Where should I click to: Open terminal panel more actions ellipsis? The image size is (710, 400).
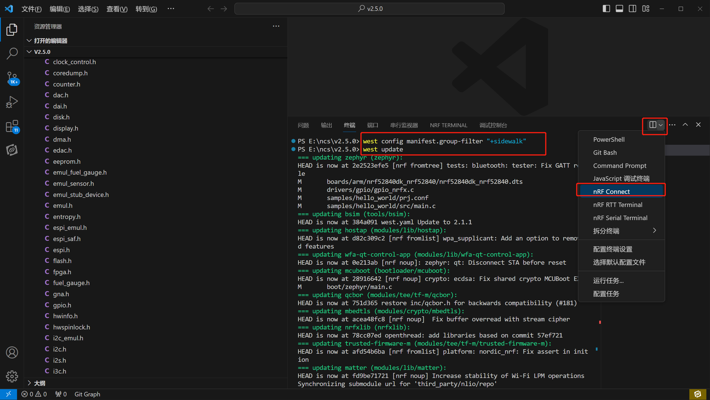[672, 125]
